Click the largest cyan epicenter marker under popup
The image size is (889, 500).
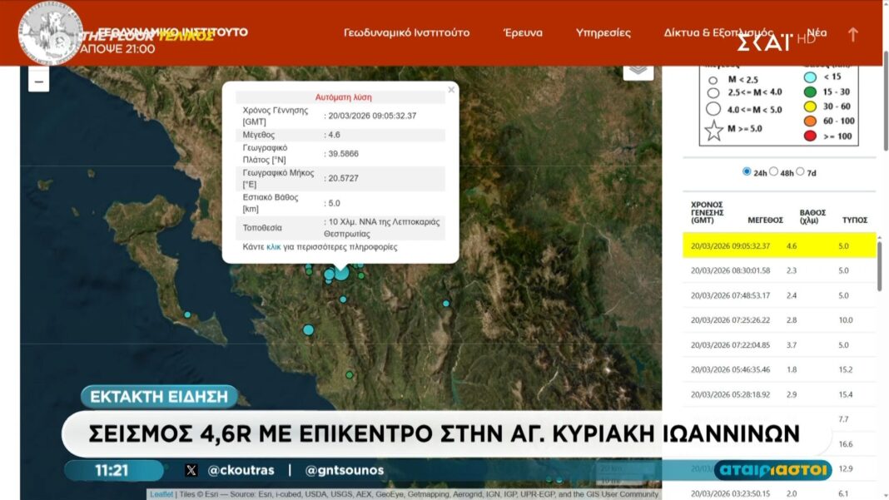340,272
